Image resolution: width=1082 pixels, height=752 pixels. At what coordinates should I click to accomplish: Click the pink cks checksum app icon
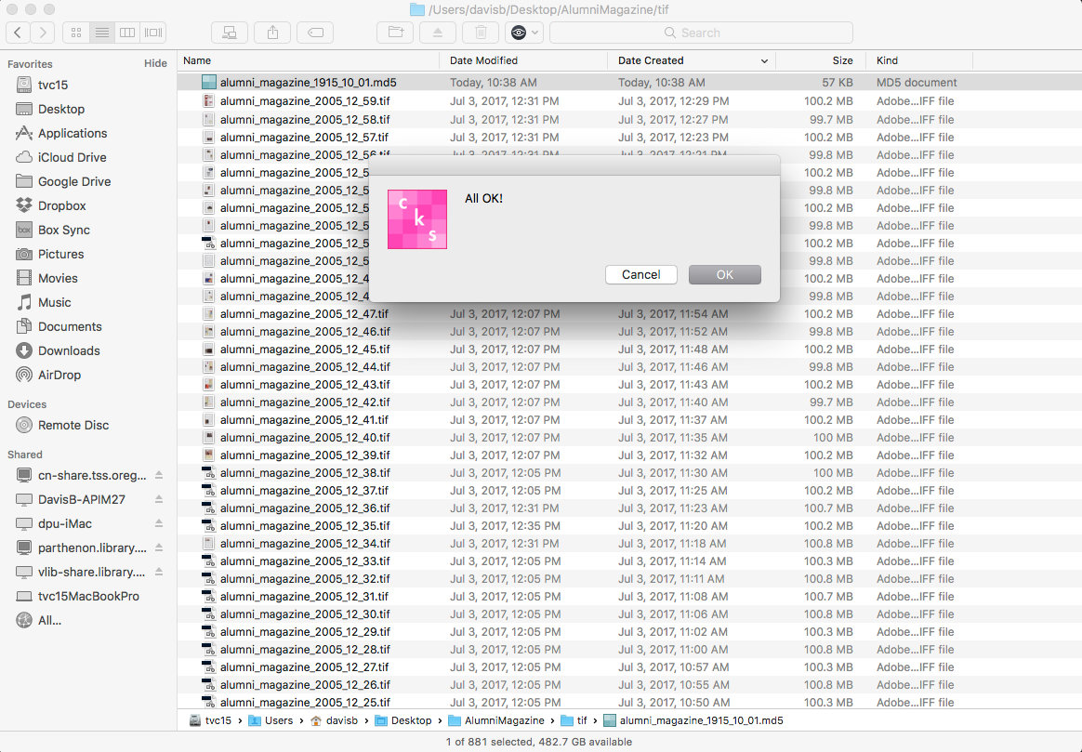pos(417,219)
